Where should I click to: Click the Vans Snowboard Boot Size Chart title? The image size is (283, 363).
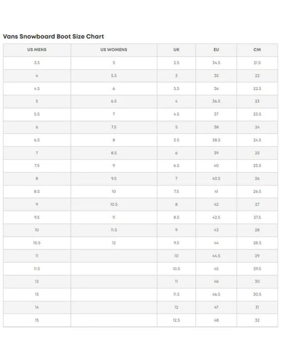[x=53, y=36]
